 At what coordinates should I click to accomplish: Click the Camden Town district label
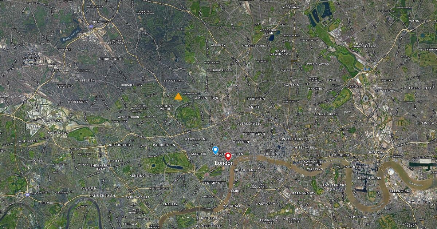coord(205,98)
